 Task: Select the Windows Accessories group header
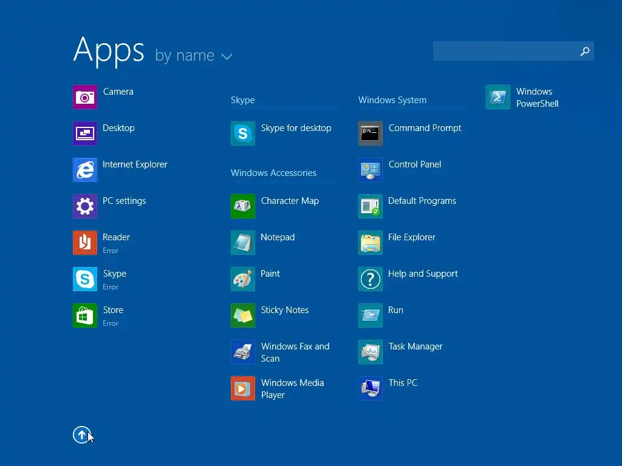pyautogui.click(x=274, y=173)
